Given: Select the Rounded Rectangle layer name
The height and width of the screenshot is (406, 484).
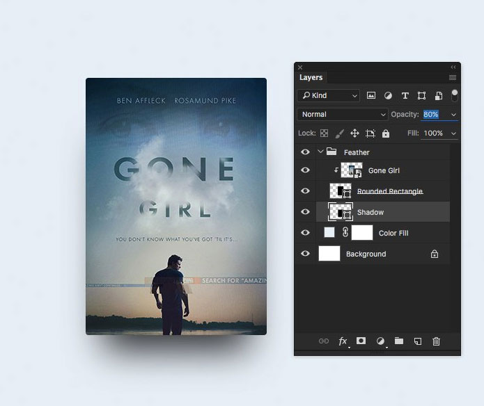Looking at the screenshot, I should [390, 191].
